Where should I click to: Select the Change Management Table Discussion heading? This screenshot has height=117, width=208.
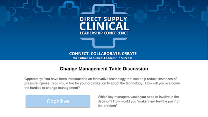(104, 69)
